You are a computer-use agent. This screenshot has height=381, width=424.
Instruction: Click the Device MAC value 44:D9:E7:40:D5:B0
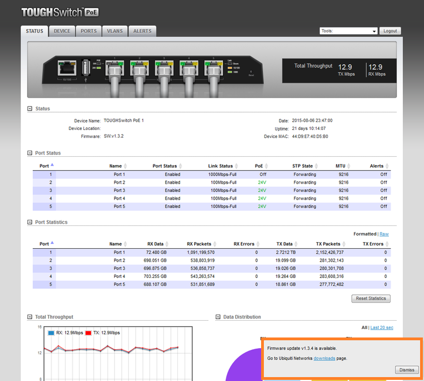click(310, 136)
